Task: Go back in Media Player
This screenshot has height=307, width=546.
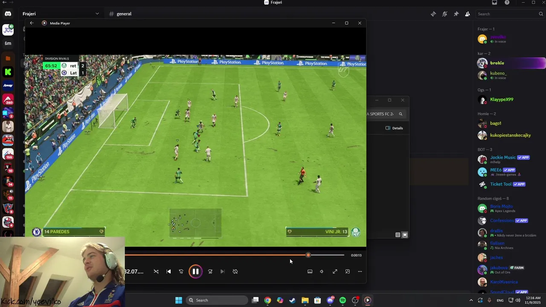Action: pyautogui.click(x=32, y=23)
